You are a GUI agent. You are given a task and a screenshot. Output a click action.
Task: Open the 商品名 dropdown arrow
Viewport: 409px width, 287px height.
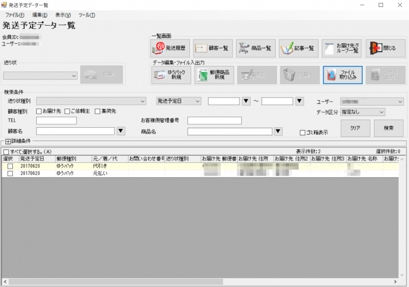pyautogui.click(x=278, y=131)
